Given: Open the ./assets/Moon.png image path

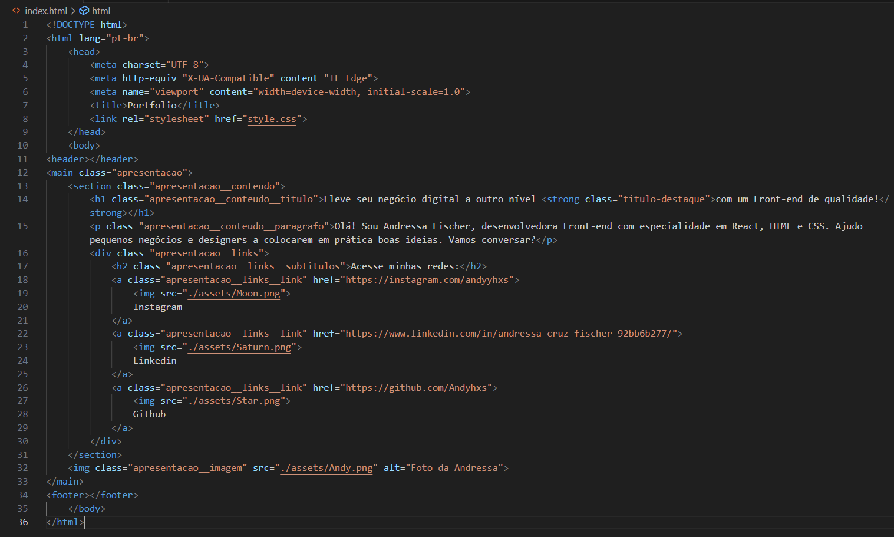Looking at the screenshot, I should (x=234, y=293).
